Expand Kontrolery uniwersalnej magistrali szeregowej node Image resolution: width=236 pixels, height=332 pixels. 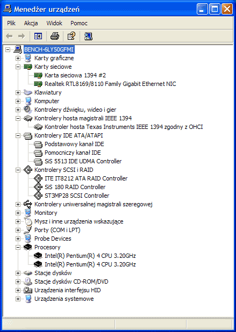coord(18,204)
